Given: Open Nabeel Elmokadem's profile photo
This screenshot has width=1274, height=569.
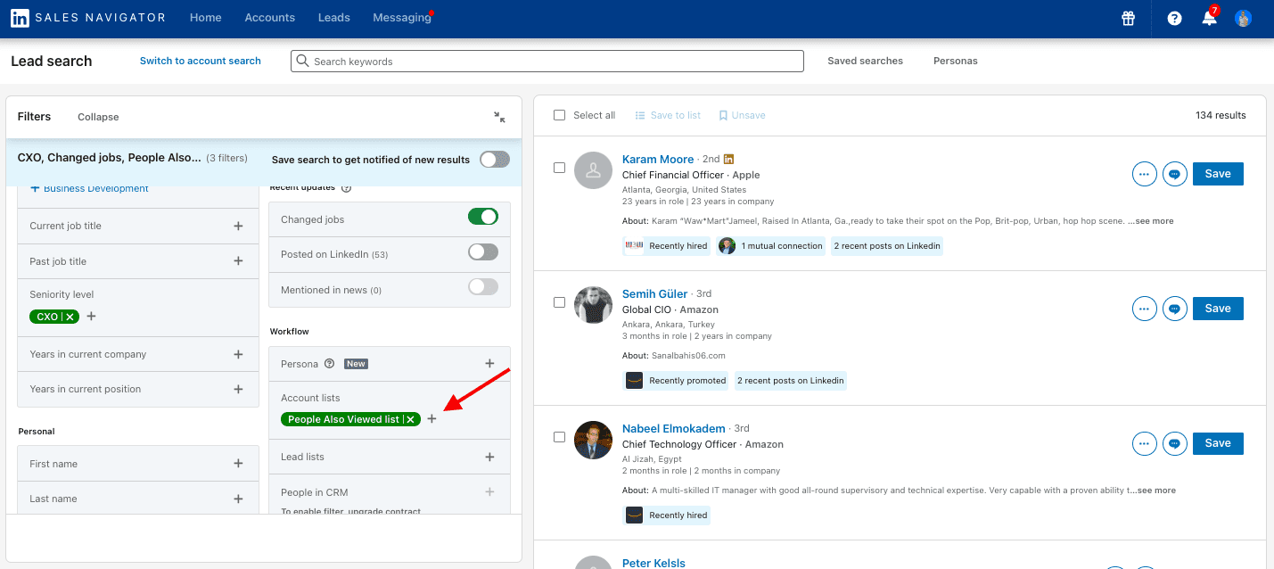Looking at the screenshot, I should (593, 440).
